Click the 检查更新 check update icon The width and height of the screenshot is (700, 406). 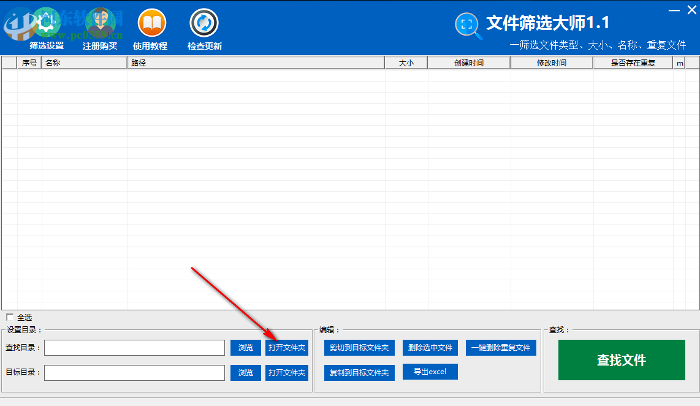click(204, 23)
